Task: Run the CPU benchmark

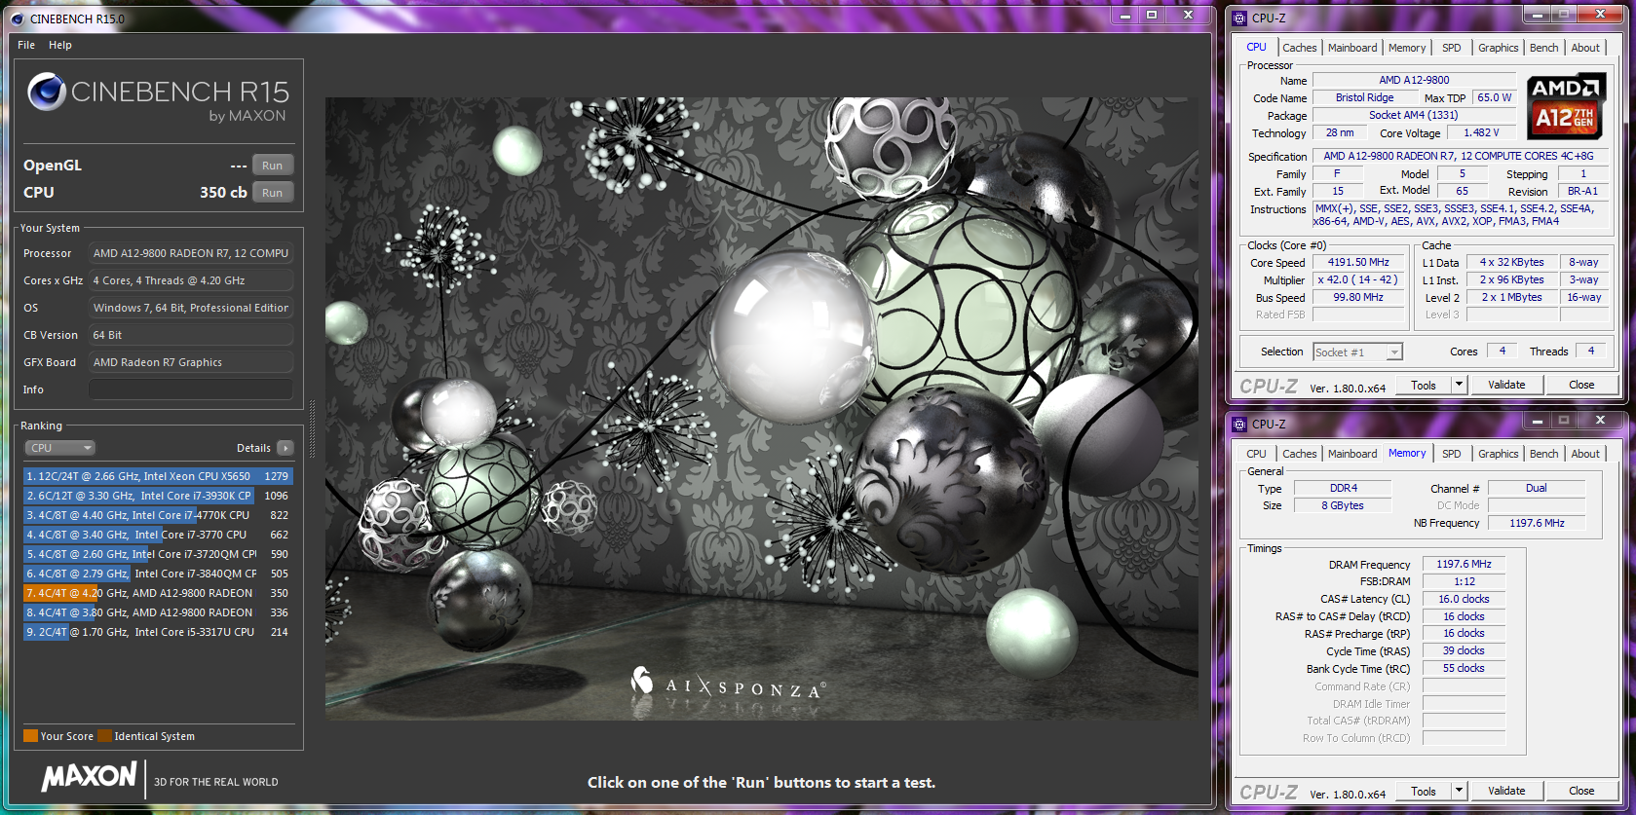Action: pos(273,193)
